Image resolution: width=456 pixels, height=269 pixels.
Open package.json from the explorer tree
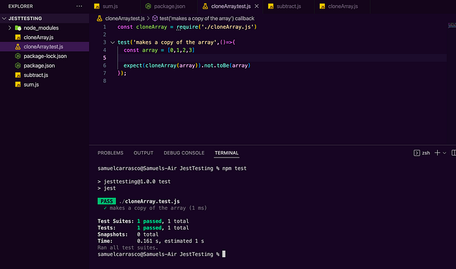coord(39,66)
